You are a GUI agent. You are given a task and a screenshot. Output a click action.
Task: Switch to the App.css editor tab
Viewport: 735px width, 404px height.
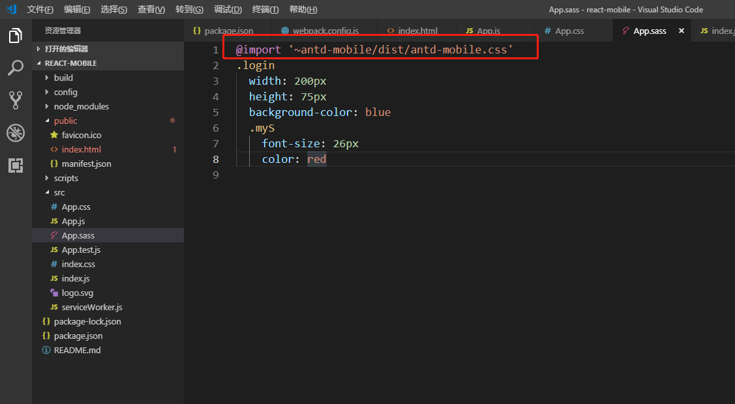click(x=571, y=30)
